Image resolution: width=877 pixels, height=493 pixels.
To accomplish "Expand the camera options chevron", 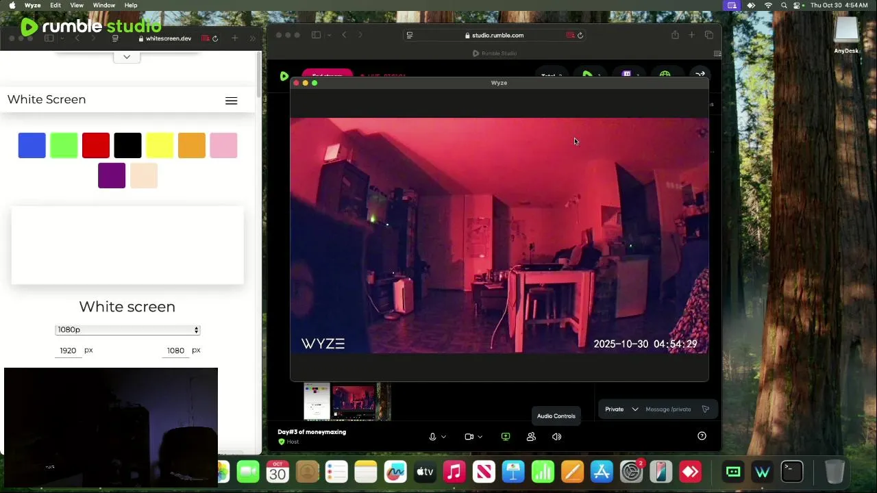I will coord(480,437).
